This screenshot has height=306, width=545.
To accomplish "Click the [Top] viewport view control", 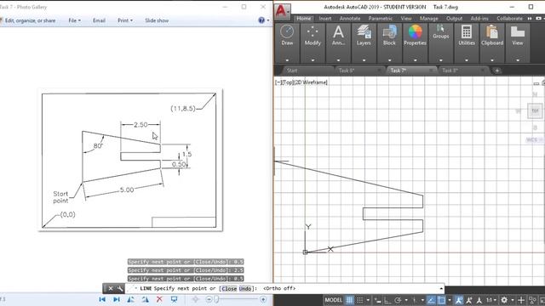I will click(x=288, y=82).
